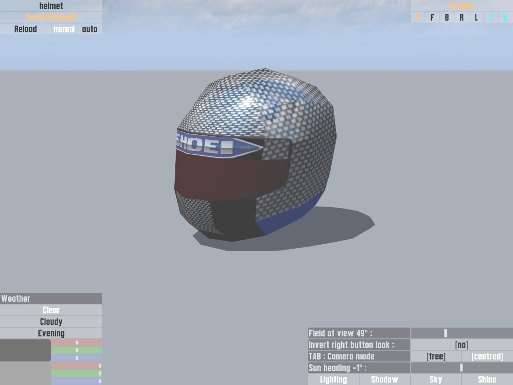The height and width of the screenshot is (385, 513).
Task: Click the light gray color swatch
Action: pos(25,373)
